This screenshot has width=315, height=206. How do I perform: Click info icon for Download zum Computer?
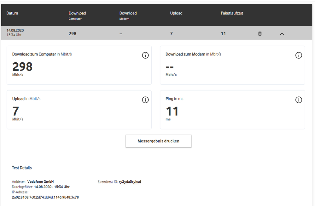145,55
